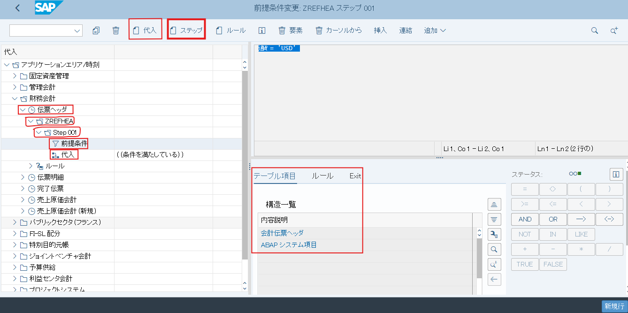The image size is (628, 313).
Task: Click the technical names wrench icon
Action: click(494, 234)
